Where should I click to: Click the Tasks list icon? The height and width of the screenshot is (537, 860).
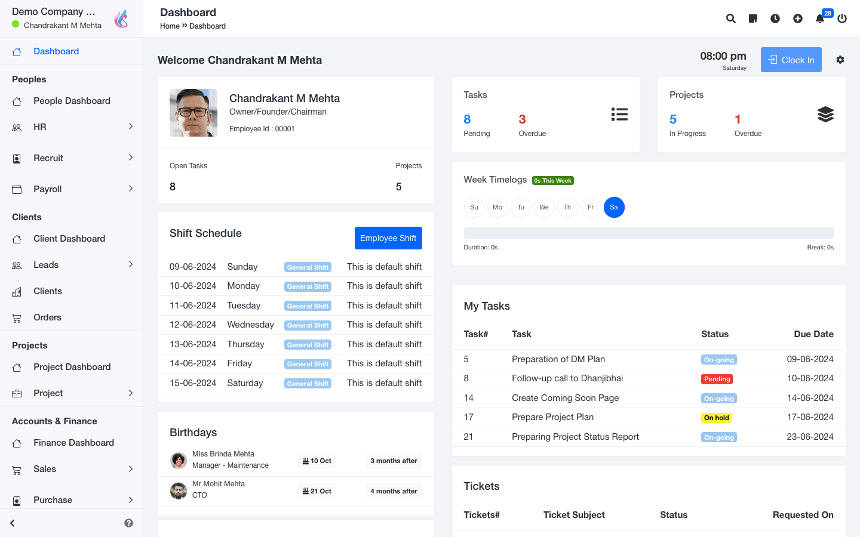click(619, 115)
